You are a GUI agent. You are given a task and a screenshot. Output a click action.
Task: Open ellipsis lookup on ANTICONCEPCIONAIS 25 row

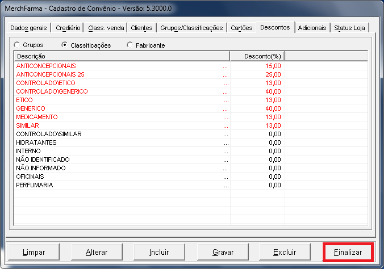[x=225, y=75]
